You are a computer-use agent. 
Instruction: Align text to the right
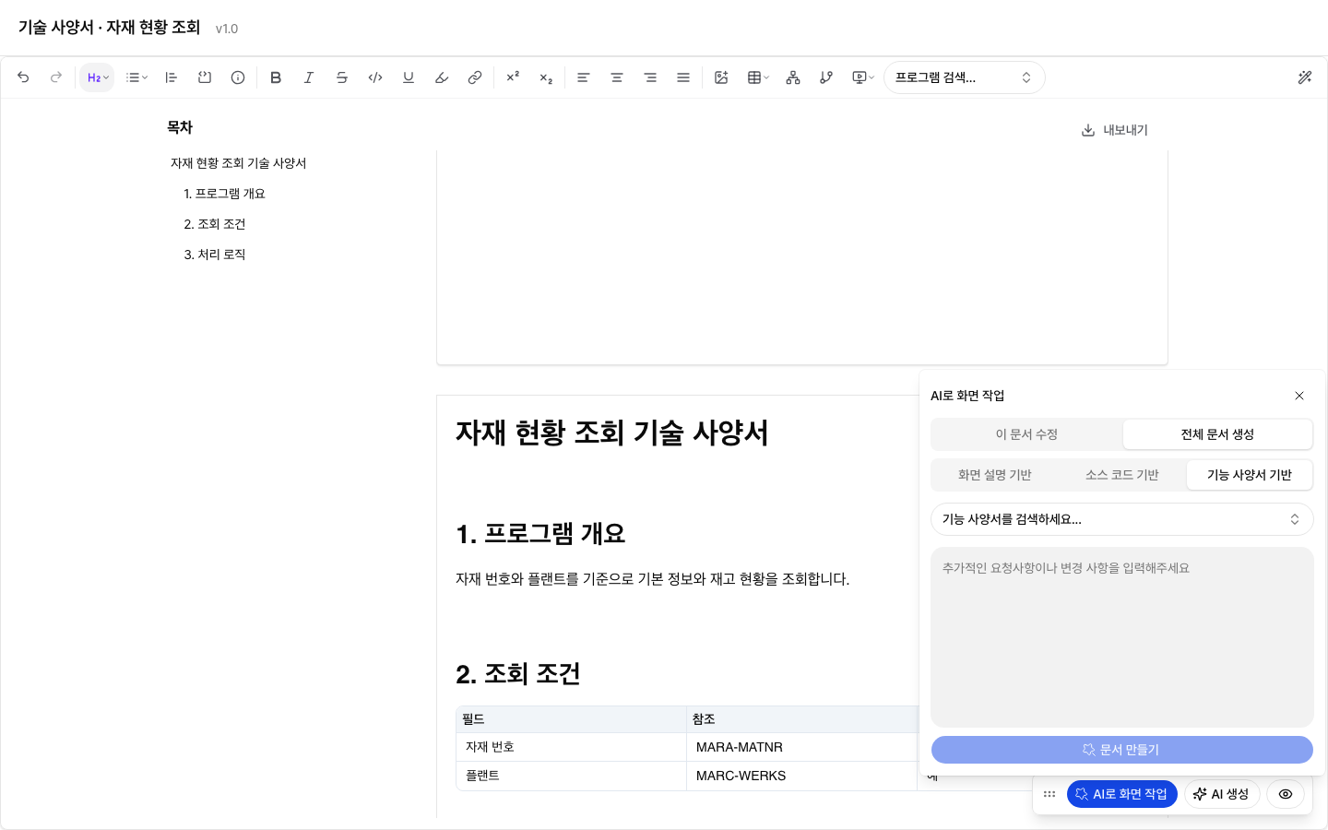(650, 77)
